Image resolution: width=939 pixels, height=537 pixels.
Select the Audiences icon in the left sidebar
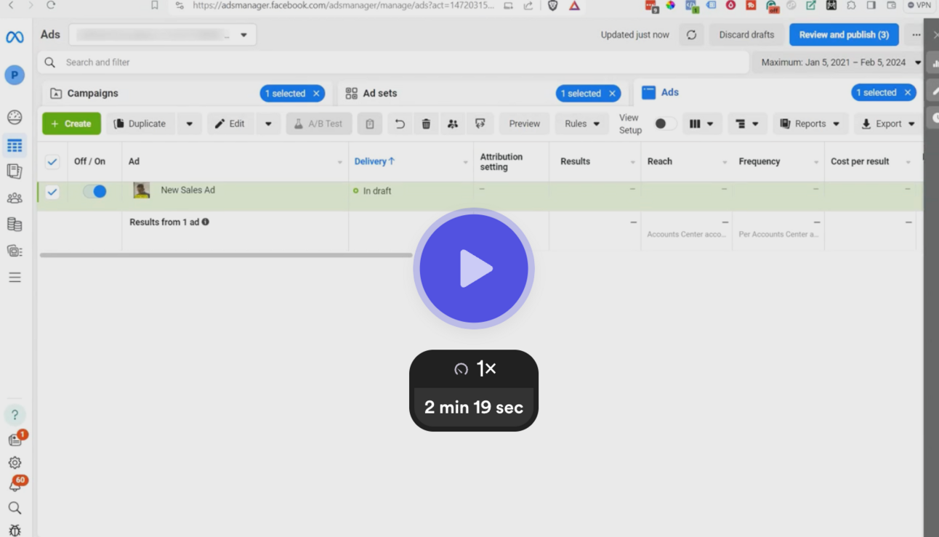(x=15, y=198)
